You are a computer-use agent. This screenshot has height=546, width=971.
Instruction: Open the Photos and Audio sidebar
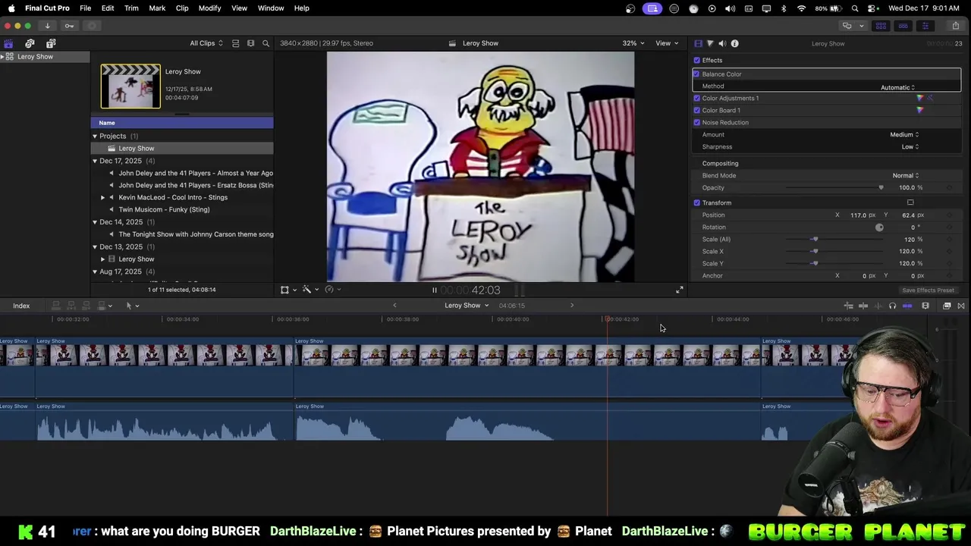coord(30,43)
